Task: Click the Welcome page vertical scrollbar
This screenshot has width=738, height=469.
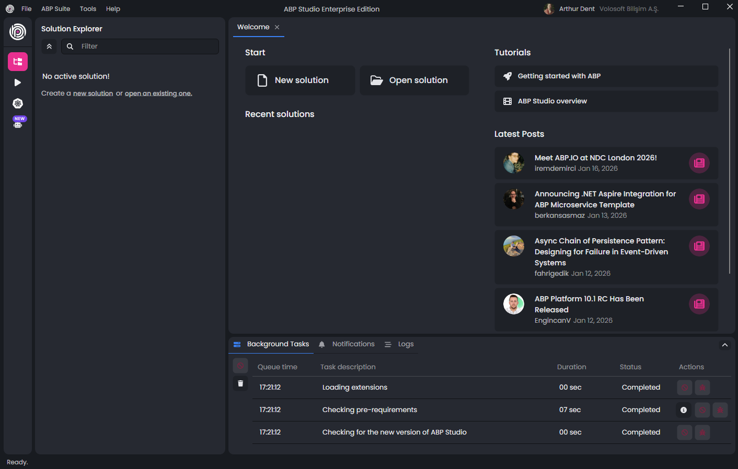Action: 730,161
